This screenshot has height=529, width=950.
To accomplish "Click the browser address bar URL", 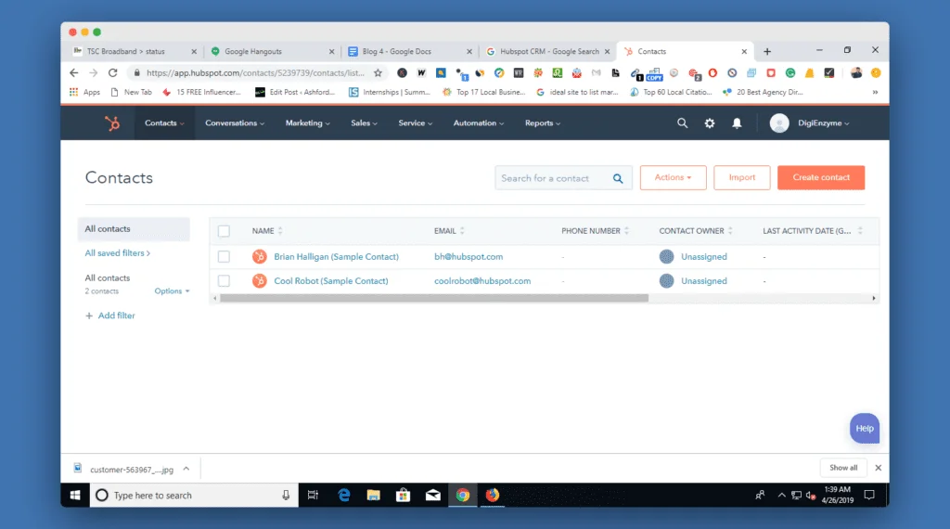I will point(255,72).
